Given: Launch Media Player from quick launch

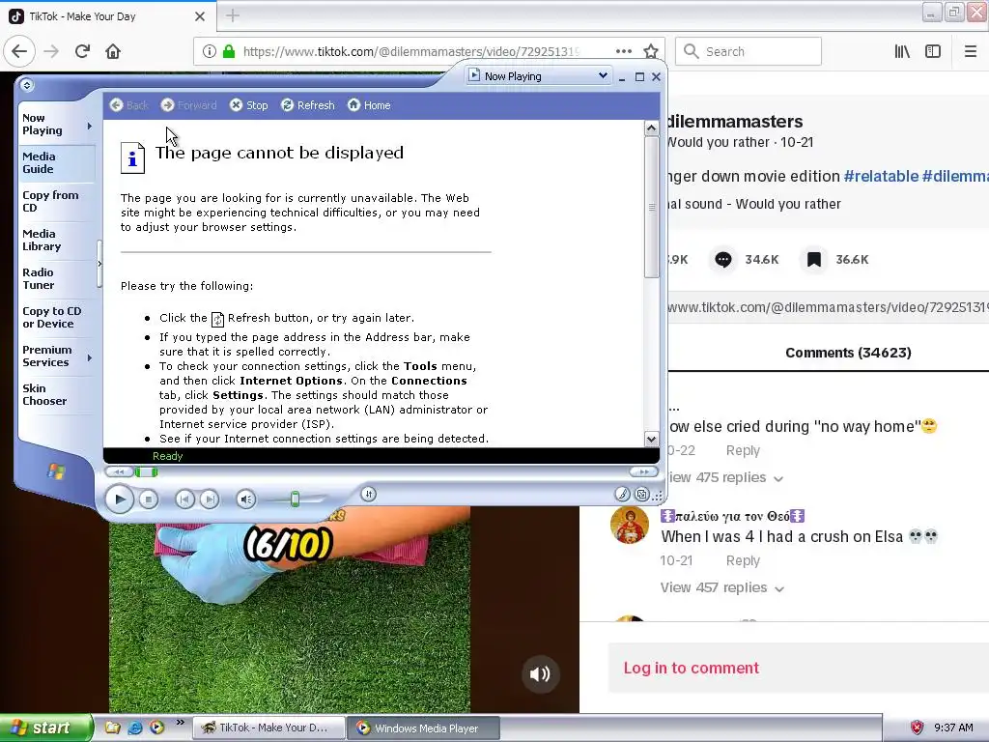Looking at the screenshot, I should click(x=156, y=728).
